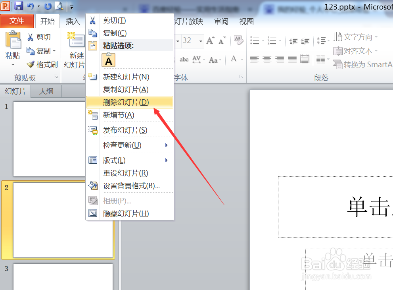The width and height of the screenshot is (393, 290).
Task: Open the font color (A) picker
Action: point(233,59)
